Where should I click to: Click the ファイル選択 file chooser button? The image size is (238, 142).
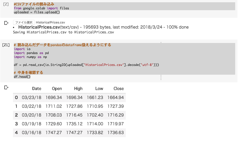(24, 22)
